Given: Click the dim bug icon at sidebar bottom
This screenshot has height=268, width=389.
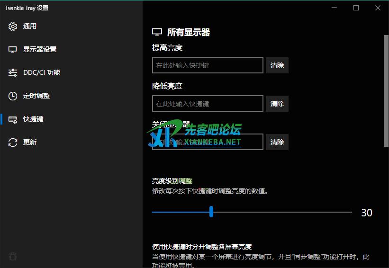Looking at the screenshot, I should [x=13, y=256].
